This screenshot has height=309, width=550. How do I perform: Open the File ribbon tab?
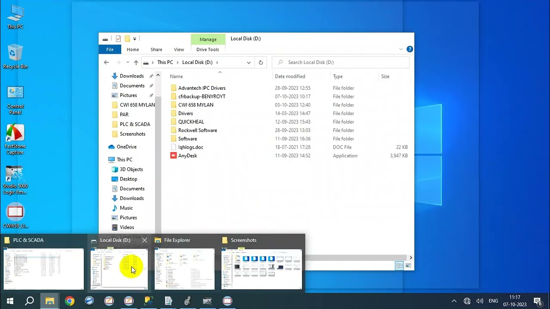tap(110, 49)
